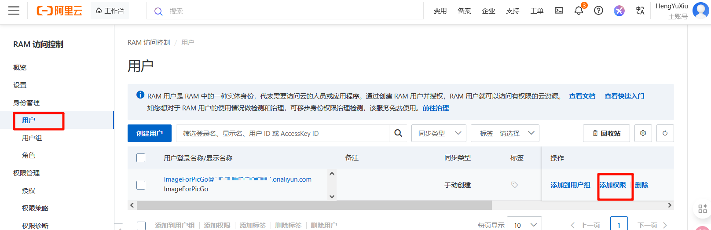Tick the select-all header checkbox

[141, 158]
